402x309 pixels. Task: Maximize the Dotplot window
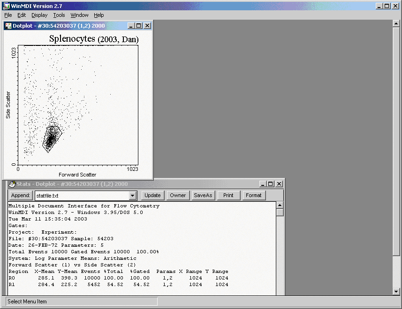(x=139, y=26)
